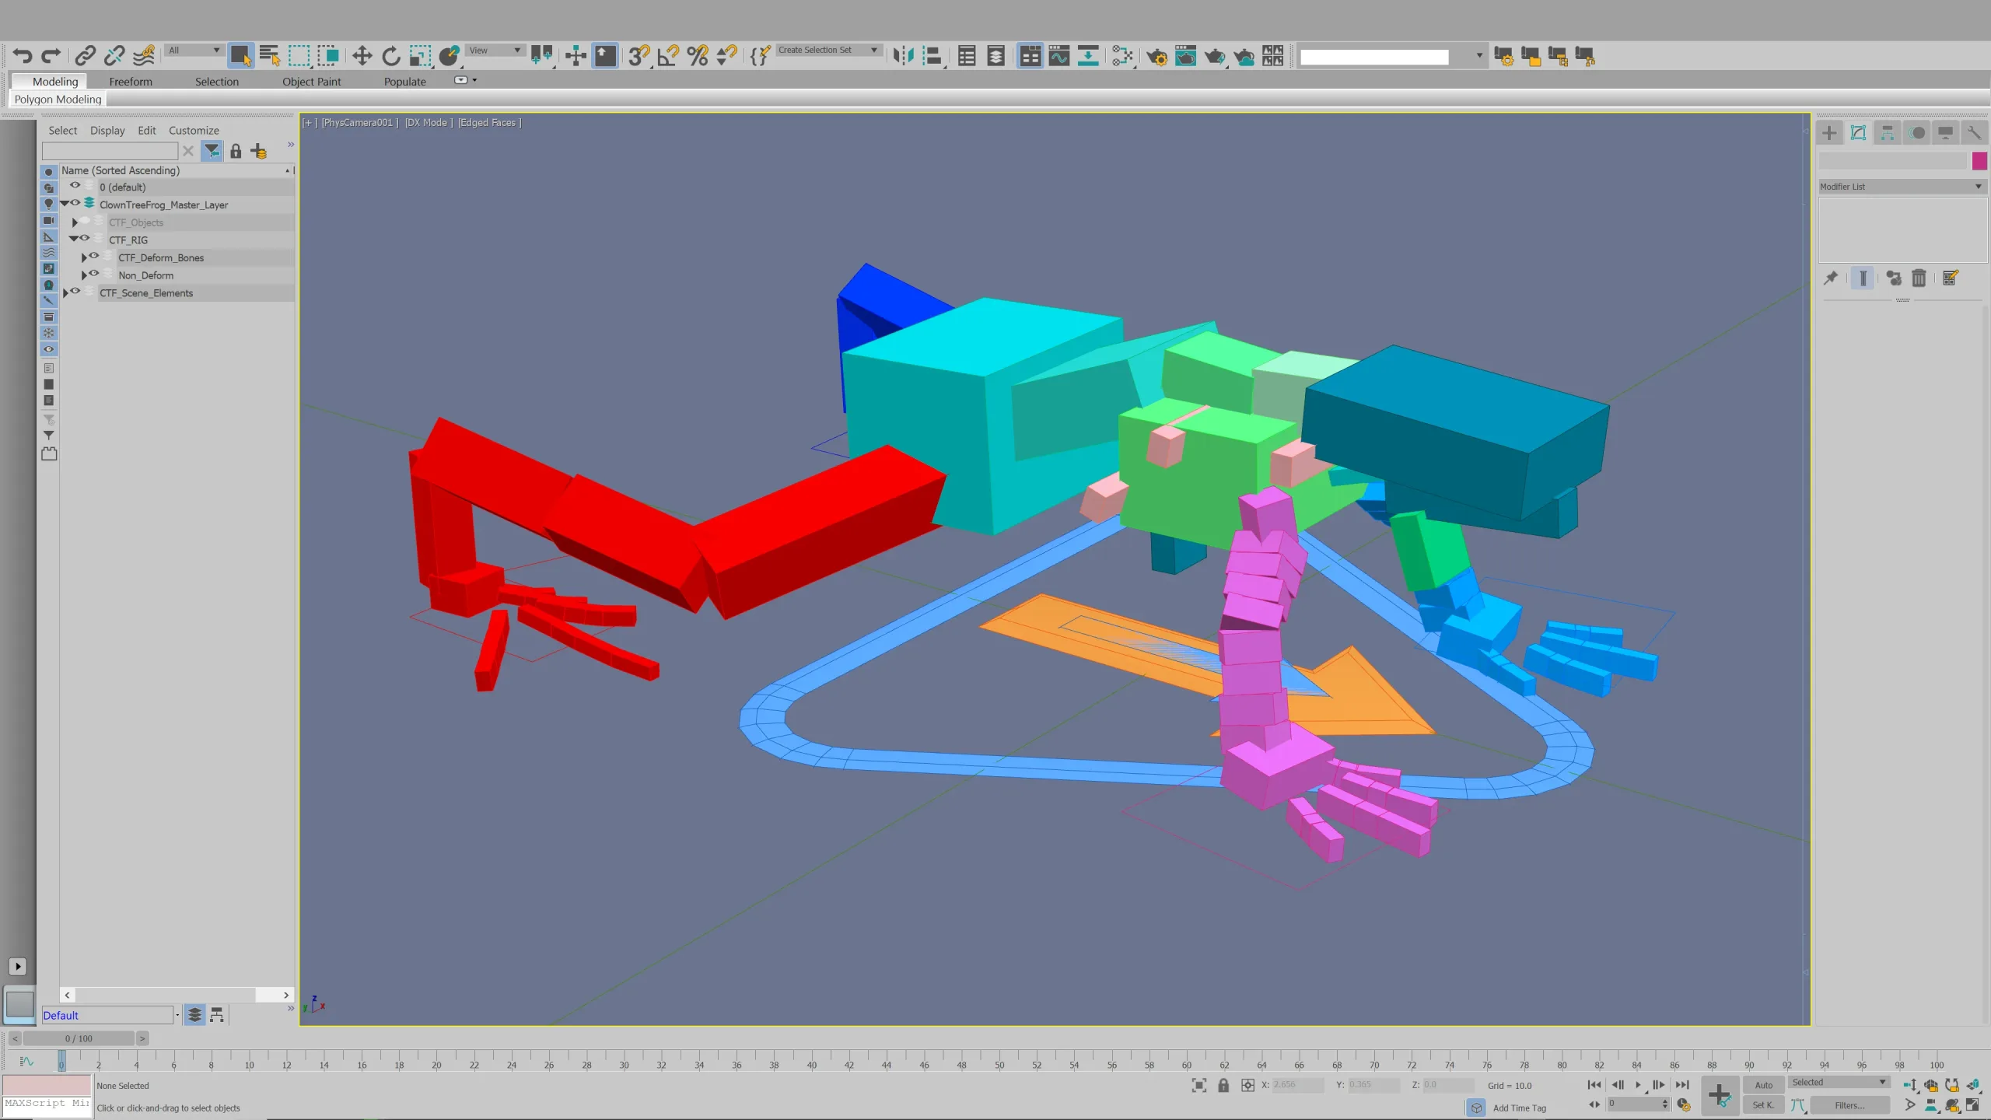Image resolution: width=1991 pixels, height=1120 pixels.
Task: Click the 0 / 100 time slider
Action: pyautogui.click(x=79, y=1038)
